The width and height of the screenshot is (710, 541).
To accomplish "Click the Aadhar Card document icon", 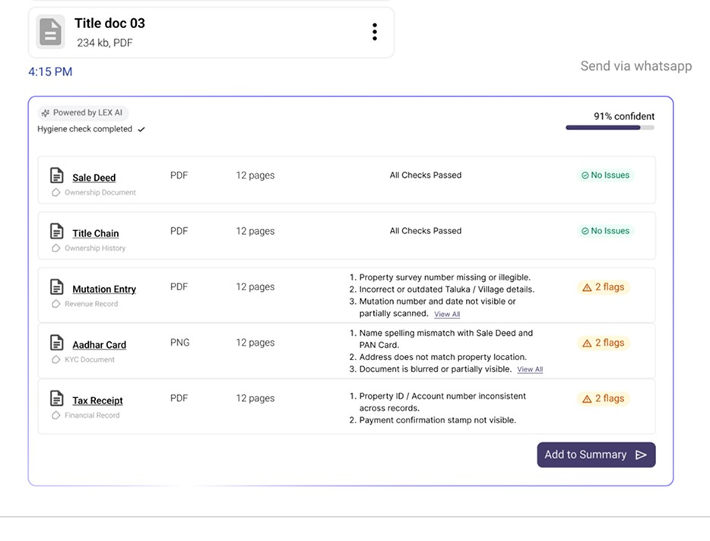I will pyautogui.click(x=56, y=342).
